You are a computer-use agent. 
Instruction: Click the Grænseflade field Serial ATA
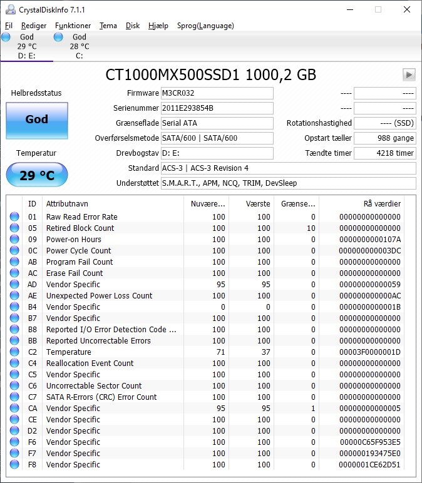(217, 123)
